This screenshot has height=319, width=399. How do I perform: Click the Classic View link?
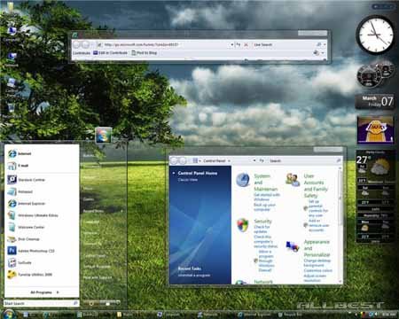click(187, 180)
